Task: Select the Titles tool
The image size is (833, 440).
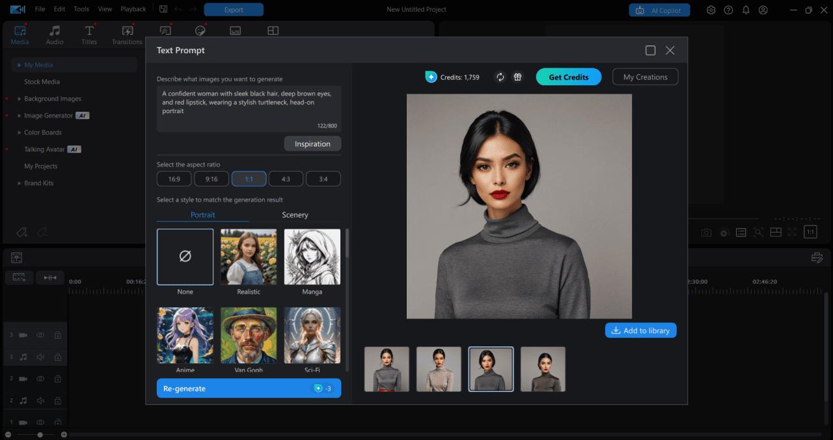Action: tap(89, 34)
